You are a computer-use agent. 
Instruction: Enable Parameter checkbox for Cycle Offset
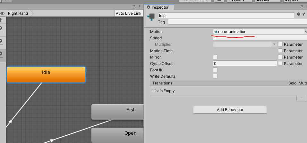[280, 63]
